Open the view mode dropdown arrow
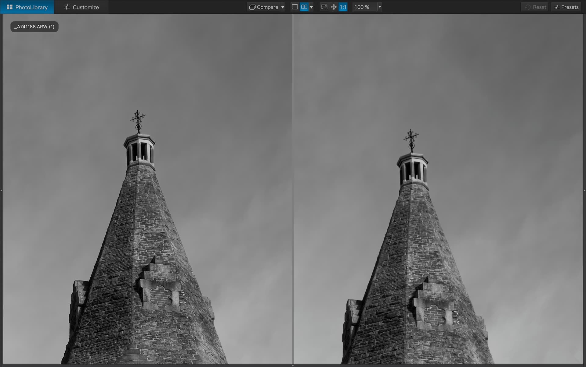 coord(311,7)
